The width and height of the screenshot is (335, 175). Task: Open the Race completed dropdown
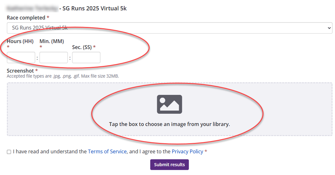(x=169, y=28)
